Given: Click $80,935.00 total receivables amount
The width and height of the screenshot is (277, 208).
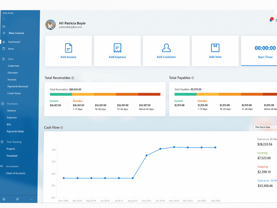Looking at the screenshot, I should [x=75, y=90].
